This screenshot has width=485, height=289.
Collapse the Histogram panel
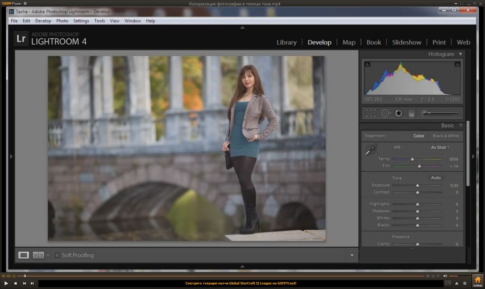coord(460,54)
